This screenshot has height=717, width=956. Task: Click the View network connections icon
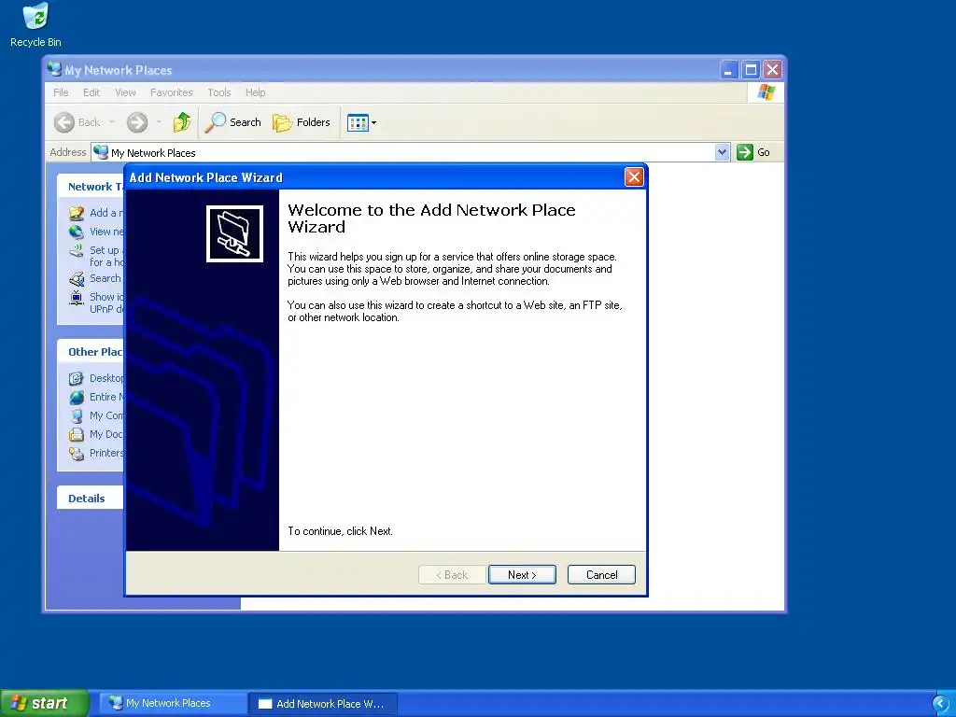pyautogui.click(x=77, y=232)
